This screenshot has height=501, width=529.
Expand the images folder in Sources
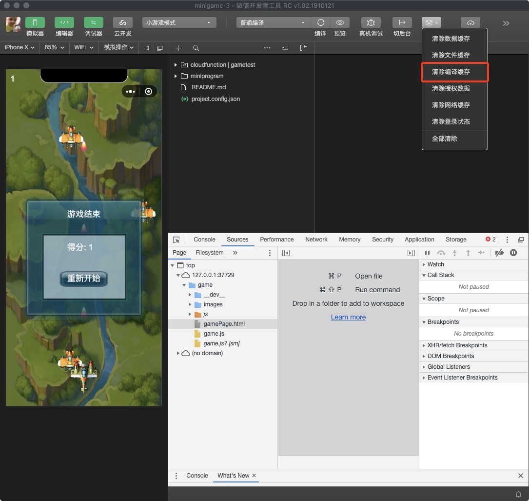[190, 304]
